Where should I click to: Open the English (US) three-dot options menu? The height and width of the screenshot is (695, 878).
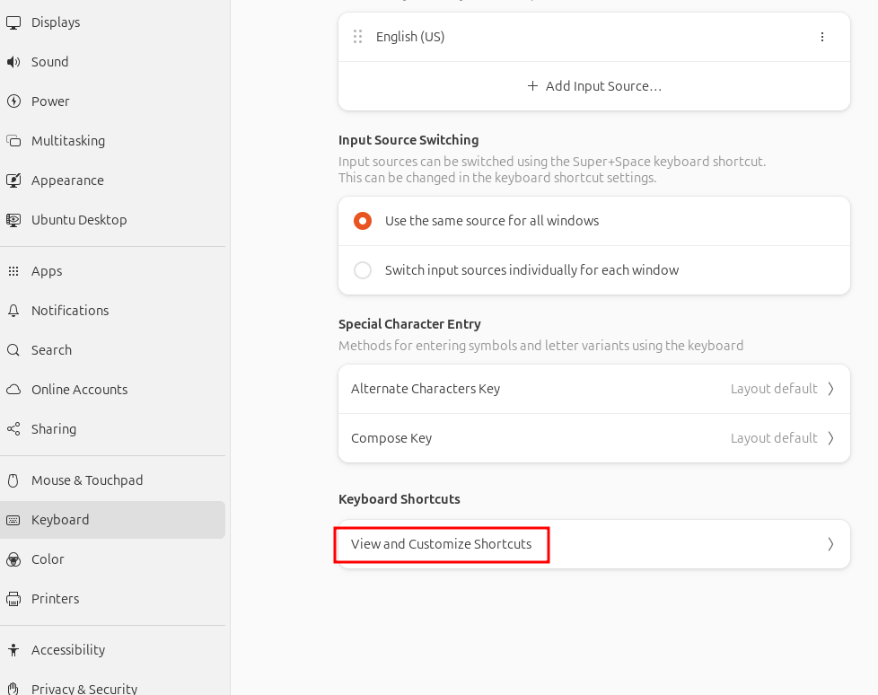click(x=822, y=37)
